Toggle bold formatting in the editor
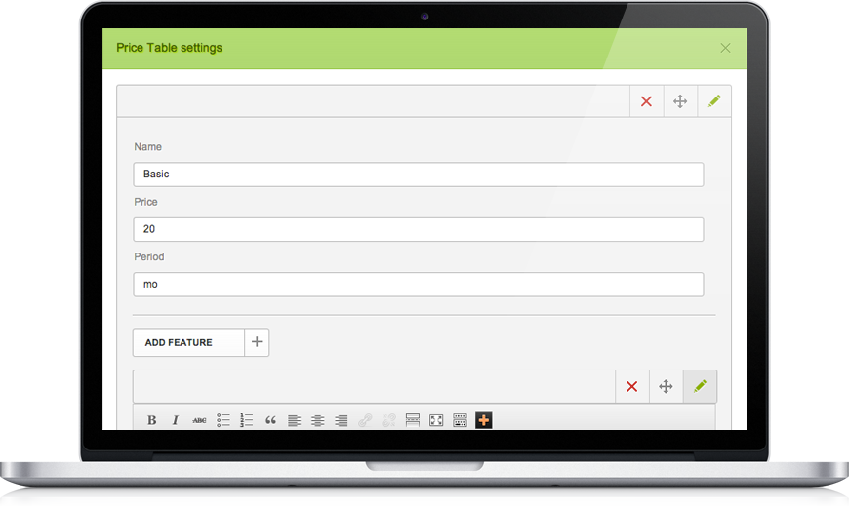 pyautogui.click(x=152, y=420)
